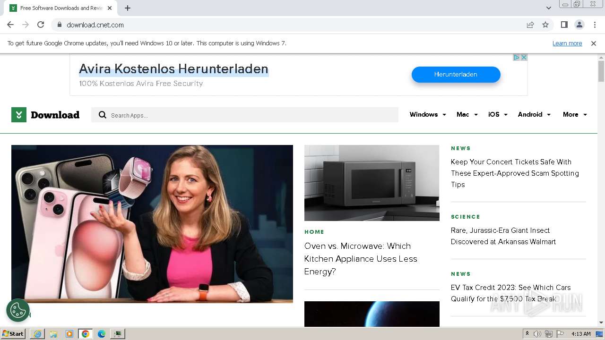This screenshot has width=605, height=340.
Task: Open the featured iPhone and watch image
Action: 152,224
